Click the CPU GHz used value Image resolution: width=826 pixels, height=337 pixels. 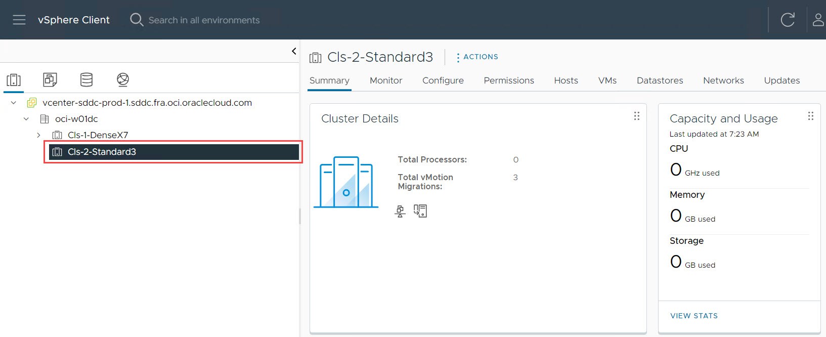click(x=694, y=170)
